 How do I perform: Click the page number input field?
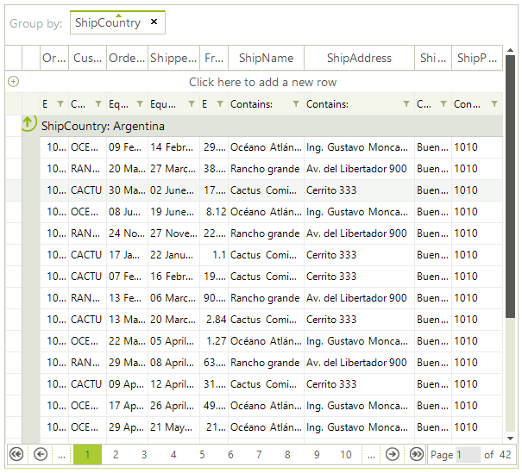click(468, 454)
